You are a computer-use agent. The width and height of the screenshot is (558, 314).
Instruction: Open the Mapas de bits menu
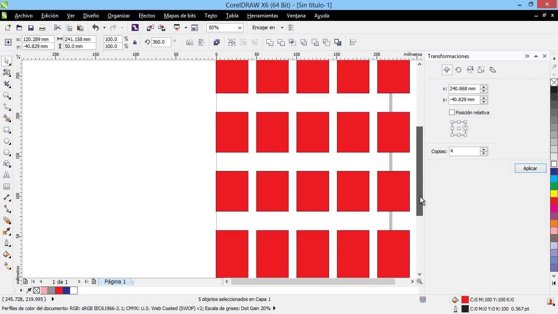pos(180,16)
